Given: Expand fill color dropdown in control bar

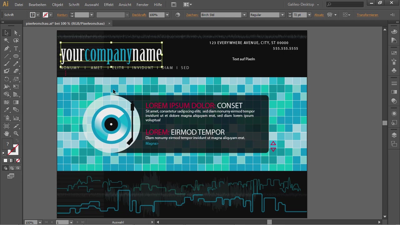Looking at the screenshot, I should pyautogui.click(x=38, y=15).
